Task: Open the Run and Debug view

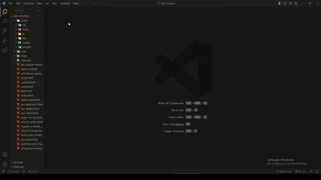Action: (x=5, y=40)
